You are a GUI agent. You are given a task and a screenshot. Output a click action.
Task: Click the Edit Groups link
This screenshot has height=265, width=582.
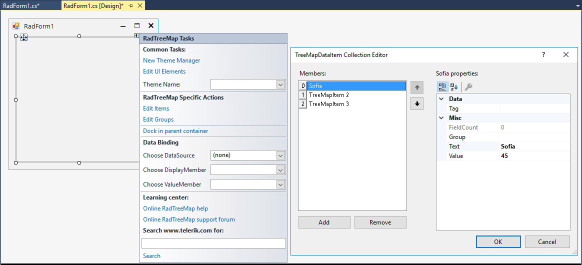tap(158, 119)
